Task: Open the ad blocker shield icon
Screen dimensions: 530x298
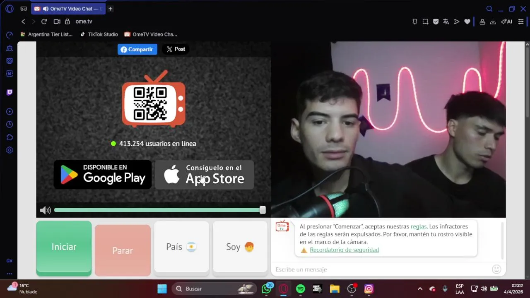Action: (436, 22)
